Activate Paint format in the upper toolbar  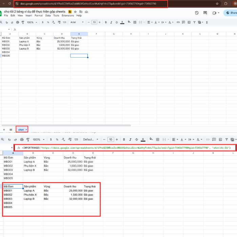click(x=23, y=22)
